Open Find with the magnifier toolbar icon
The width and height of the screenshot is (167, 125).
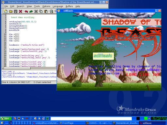click(x=52, y=11)
